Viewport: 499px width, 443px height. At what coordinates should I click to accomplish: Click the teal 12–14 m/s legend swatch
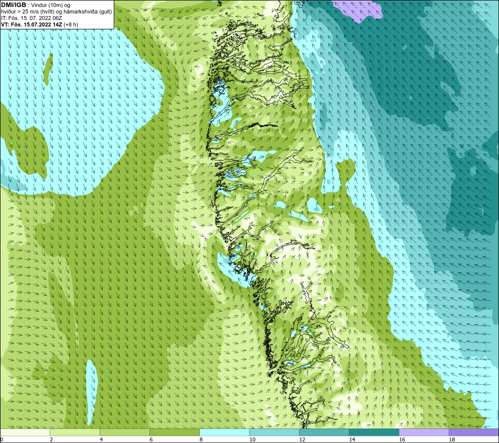(x=324, y=432)
